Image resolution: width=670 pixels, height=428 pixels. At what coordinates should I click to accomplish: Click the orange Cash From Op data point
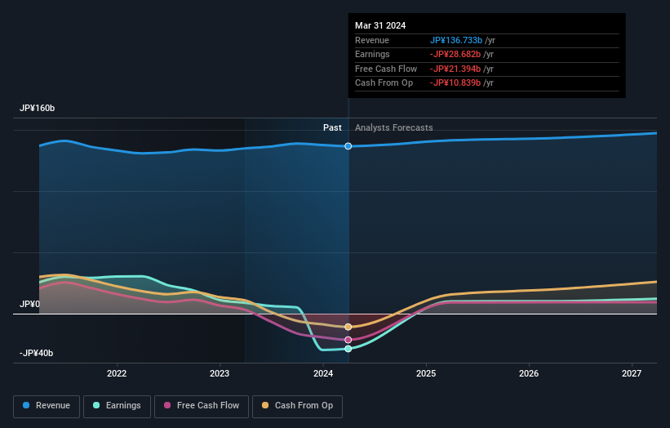click(348, 327)
